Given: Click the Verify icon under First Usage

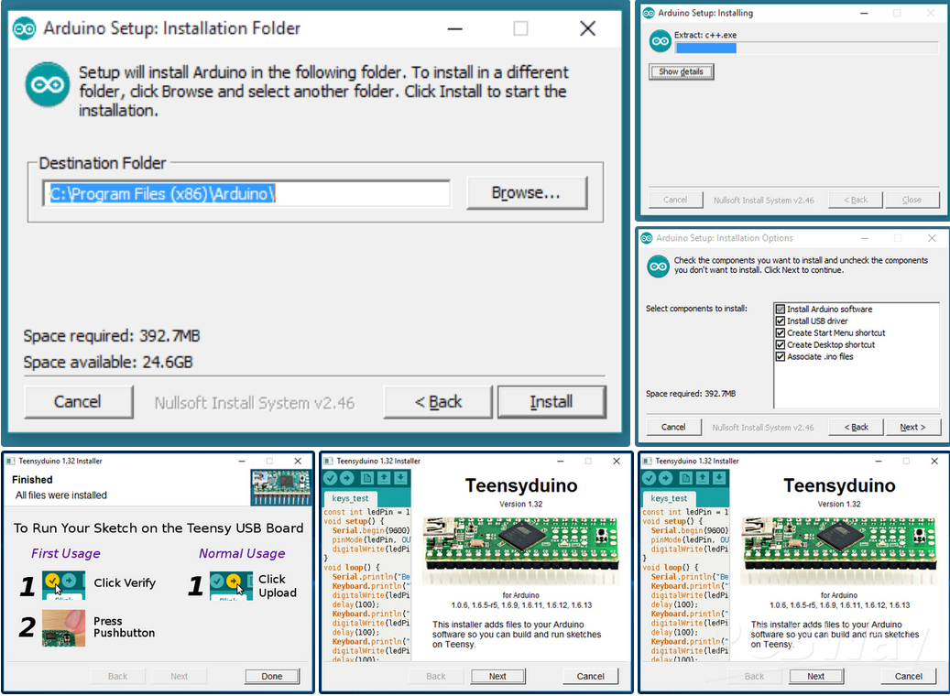Looking at the screenshot, I should 63,585.
